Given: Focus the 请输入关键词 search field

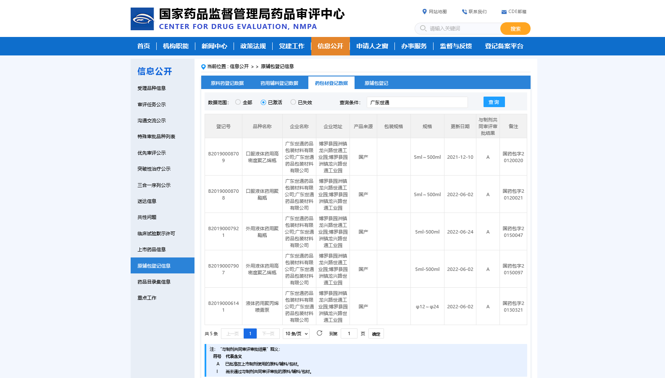Looking at the screenshot, I should click(458, 29).
